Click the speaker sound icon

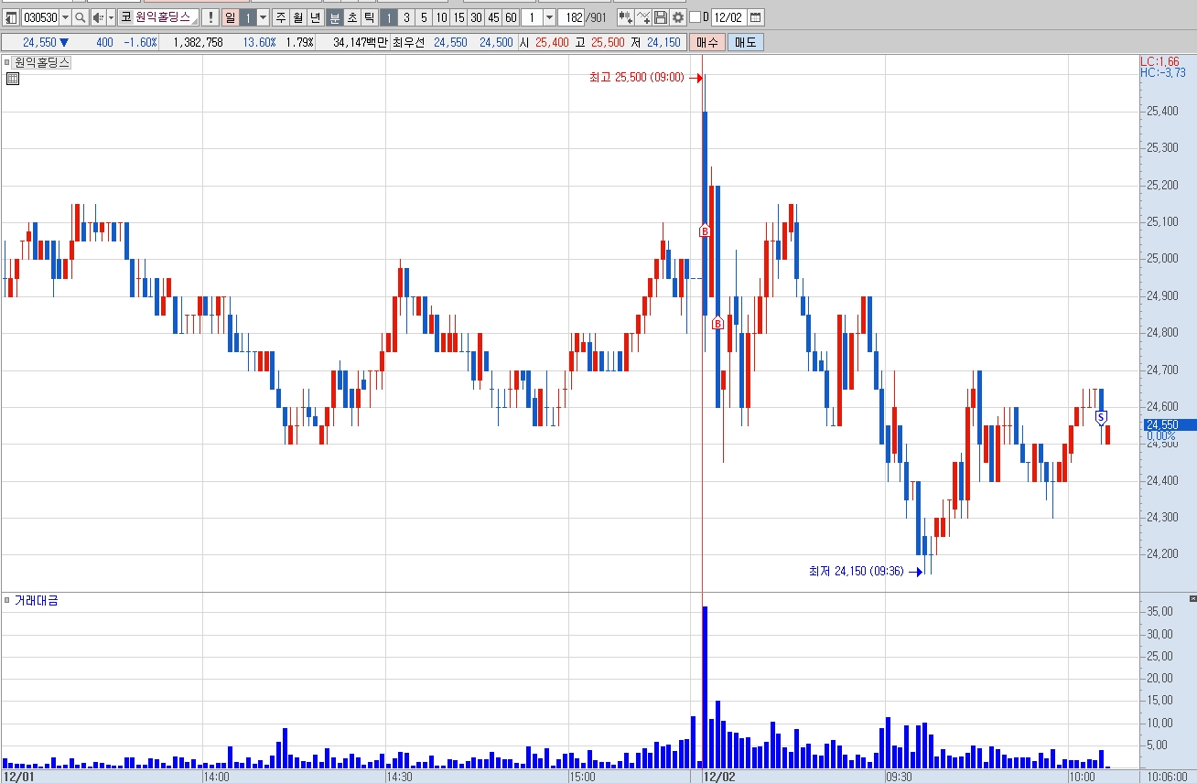[x=97, y=17]
